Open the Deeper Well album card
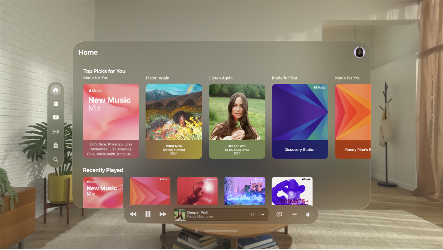 (x=237, y=121)
